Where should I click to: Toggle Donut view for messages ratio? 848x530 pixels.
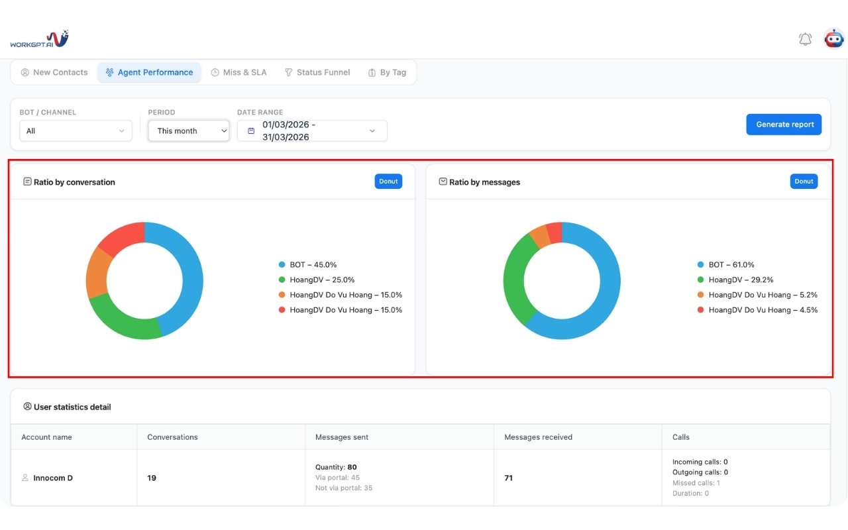(x=804, y=182)
